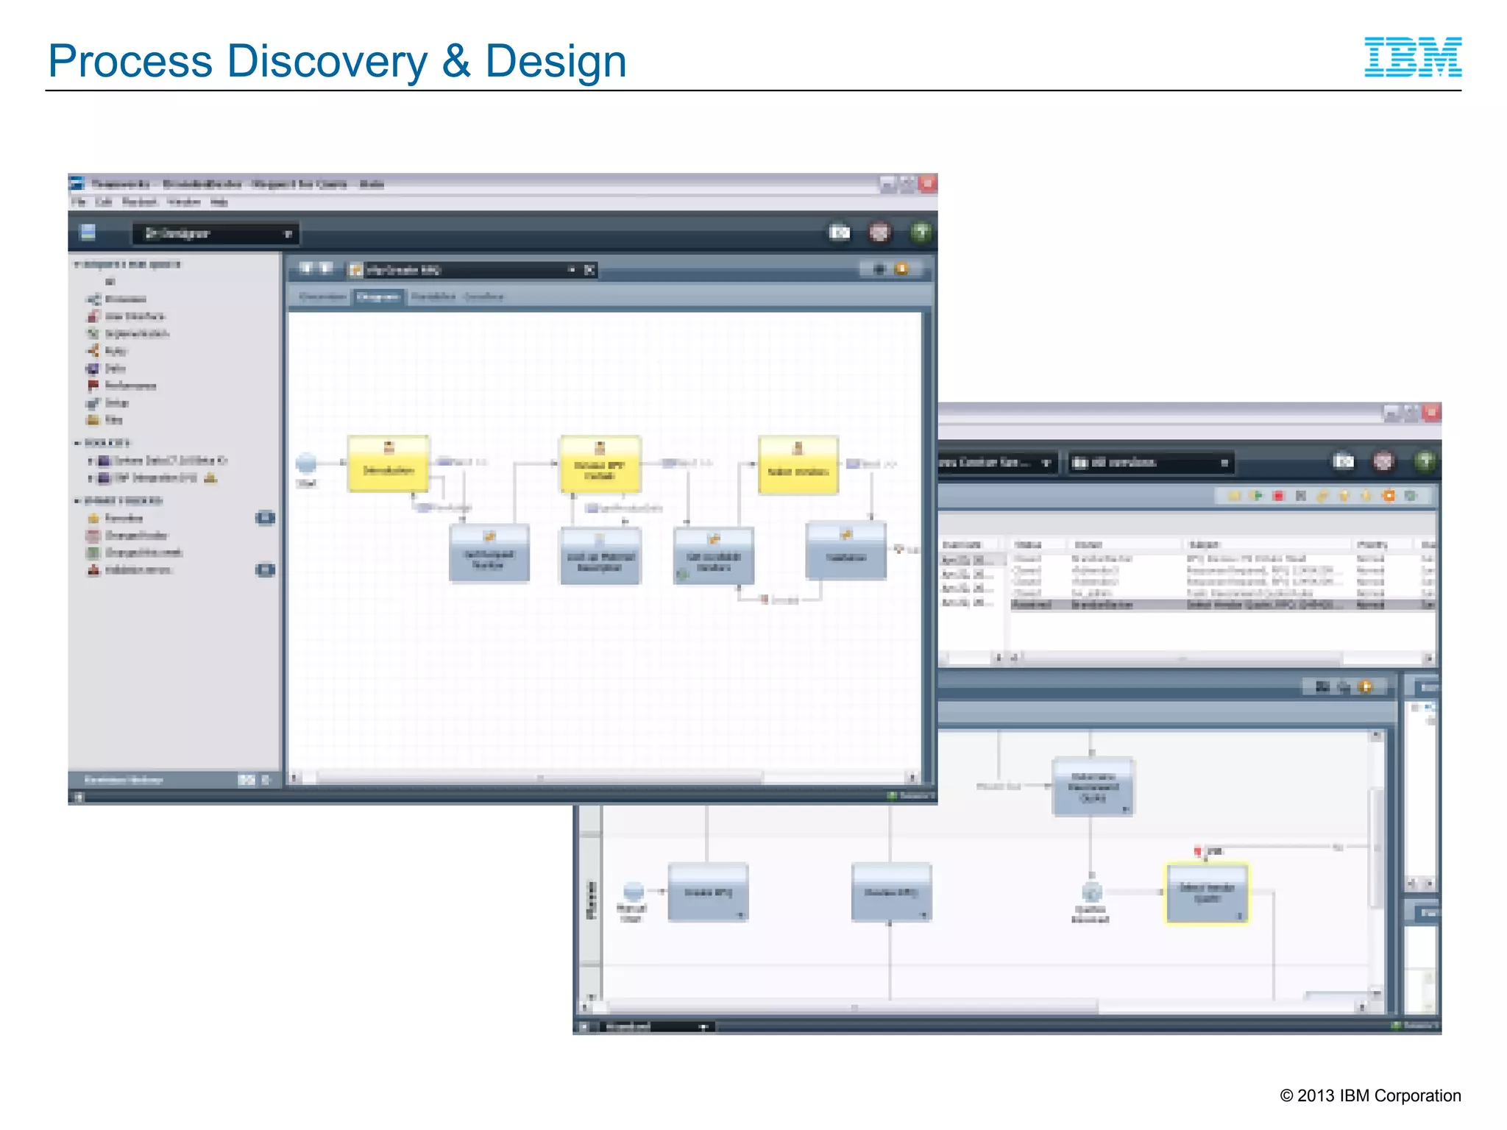Open Changed this week smart folder
This screenshot has width=1507, height=1130.
(135, 552)
